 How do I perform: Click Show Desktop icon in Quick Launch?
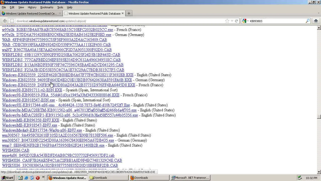(21, 178)
